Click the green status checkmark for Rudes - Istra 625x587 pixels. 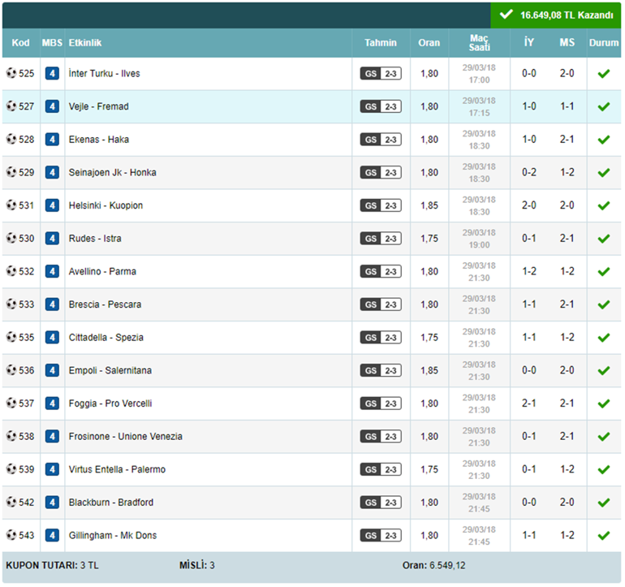pyautogui.click(x=603, y=239)
